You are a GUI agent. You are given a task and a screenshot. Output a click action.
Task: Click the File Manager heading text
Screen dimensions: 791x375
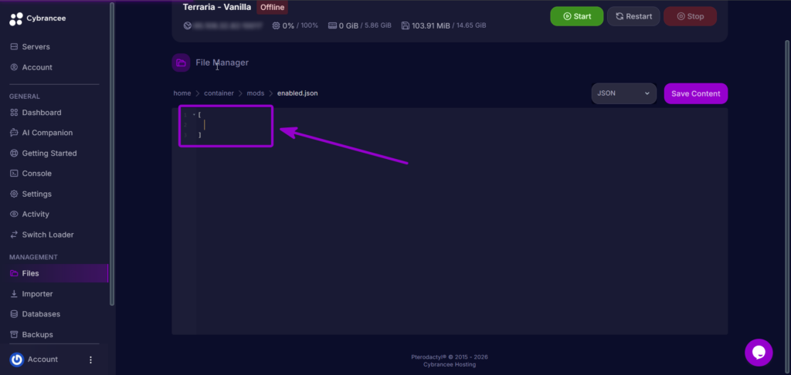click(x=222, y=63)
